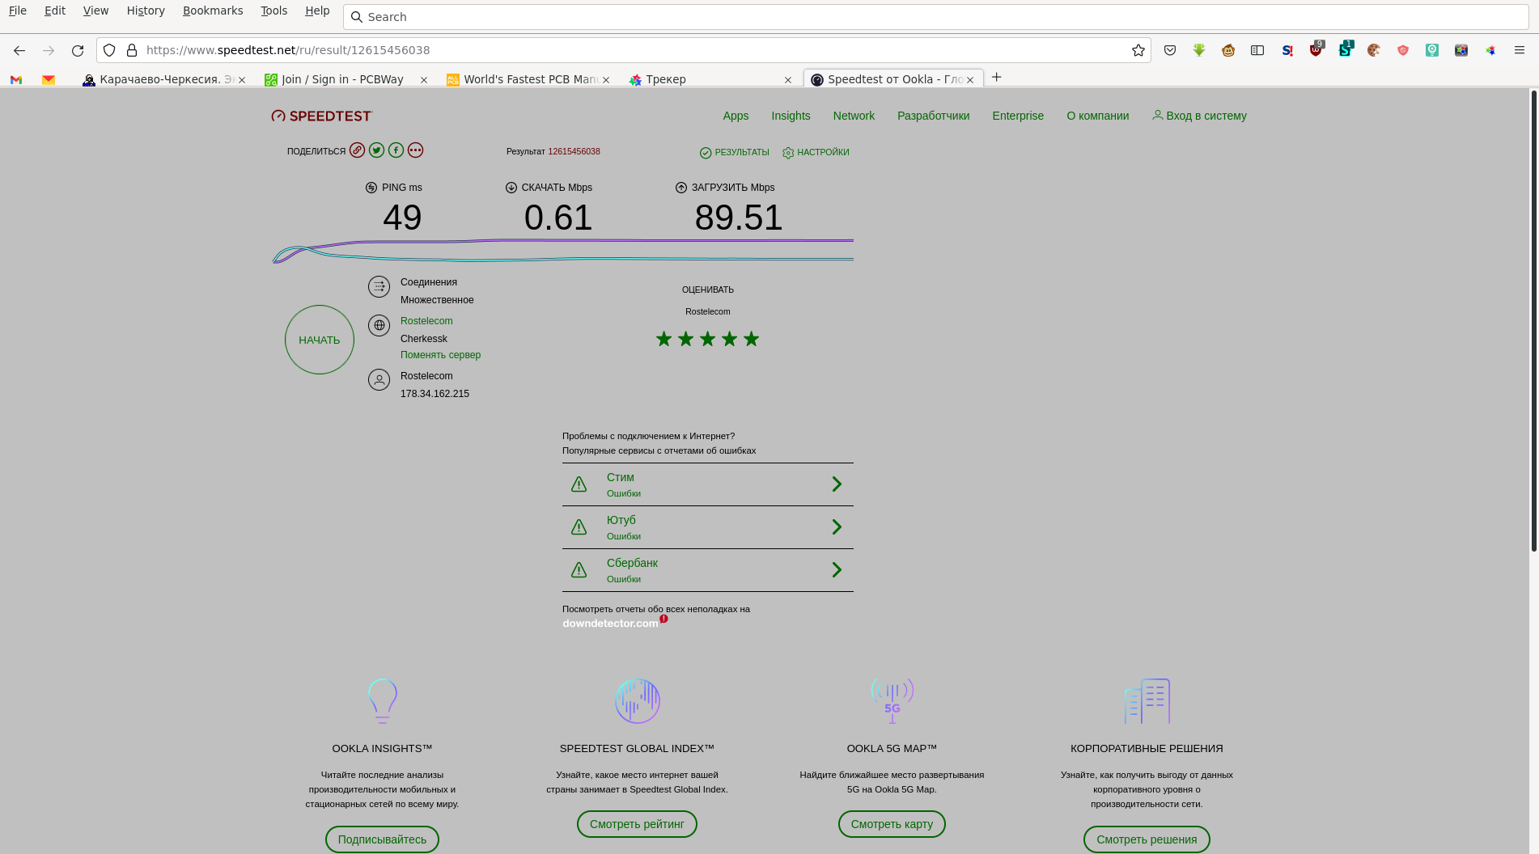Open the Разработчики navigation link
The height and width of the screenshot is (854, 1539).
pos(933,116)
